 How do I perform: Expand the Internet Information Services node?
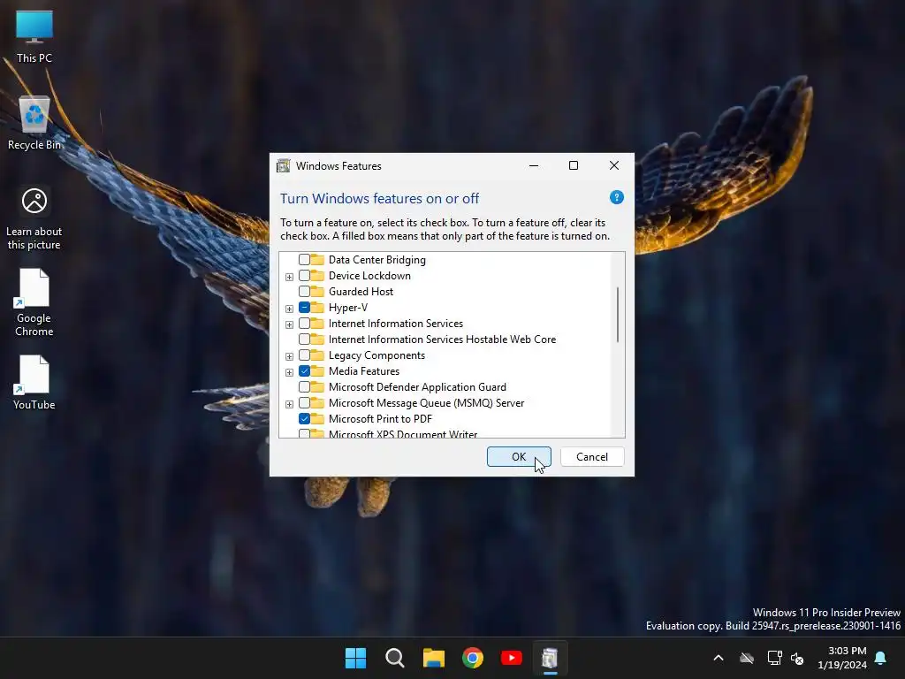point(289,324)
